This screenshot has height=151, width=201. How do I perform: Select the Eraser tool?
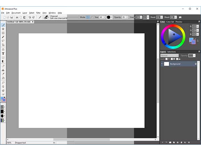pos(3,66)
